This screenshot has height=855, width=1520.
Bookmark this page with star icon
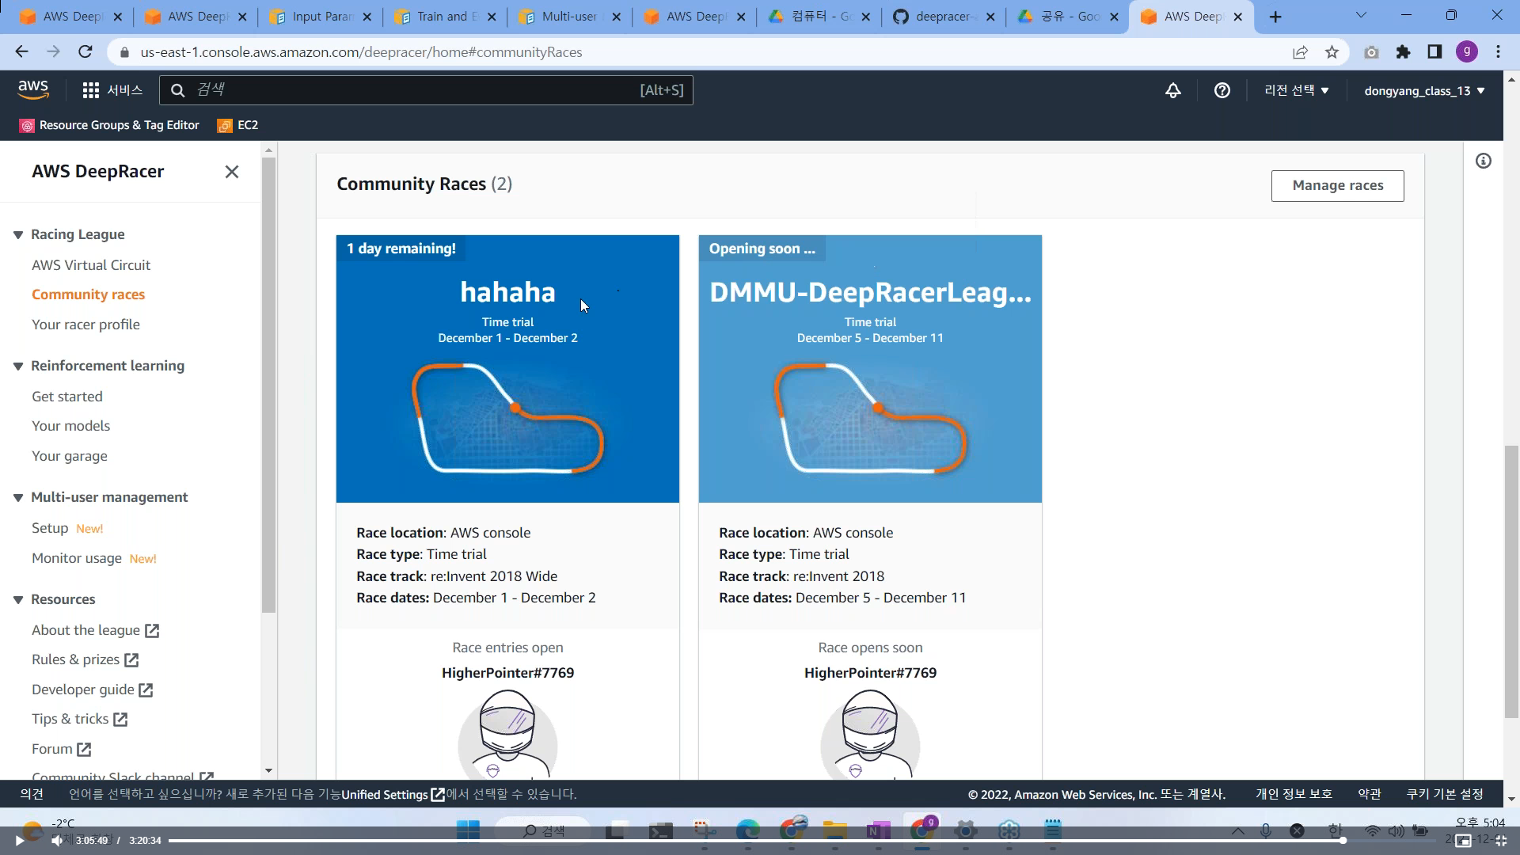tap(1332, 52)
